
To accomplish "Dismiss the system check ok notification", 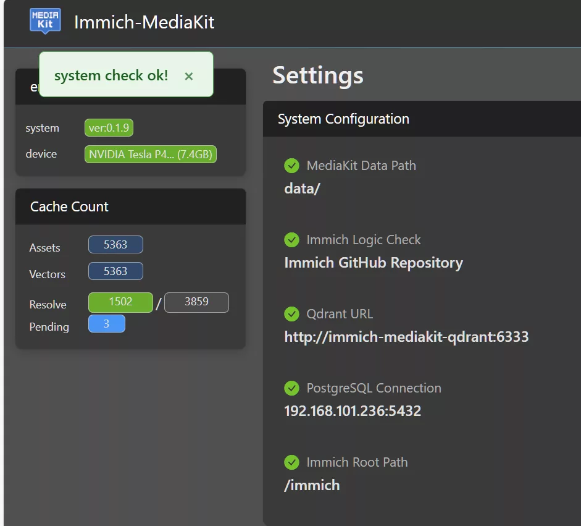I will [189, 76].
